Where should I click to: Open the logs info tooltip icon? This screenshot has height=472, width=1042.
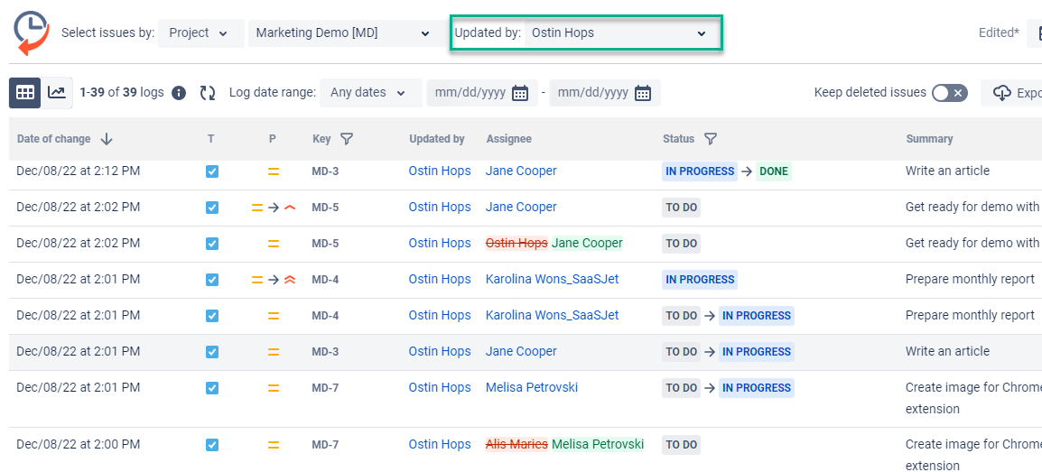[x=179, y=93]
